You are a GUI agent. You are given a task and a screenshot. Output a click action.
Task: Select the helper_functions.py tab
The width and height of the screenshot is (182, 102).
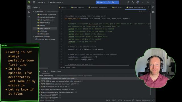pos(135,7)
